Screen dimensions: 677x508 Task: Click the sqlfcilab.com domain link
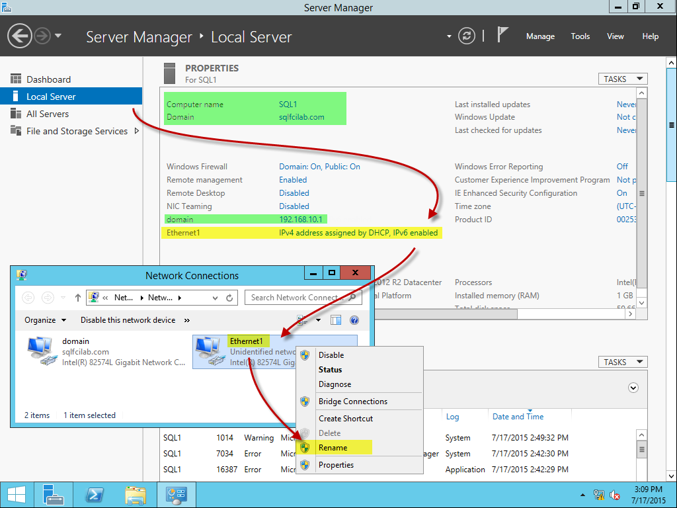301,117
